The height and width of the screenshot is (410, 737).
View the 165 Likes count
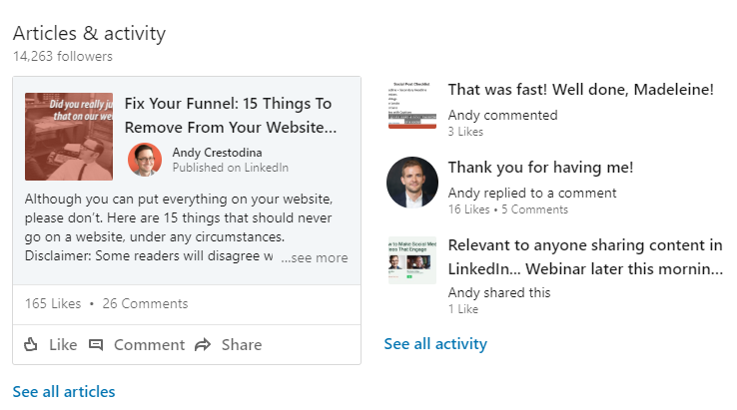[x=53, y=301]
